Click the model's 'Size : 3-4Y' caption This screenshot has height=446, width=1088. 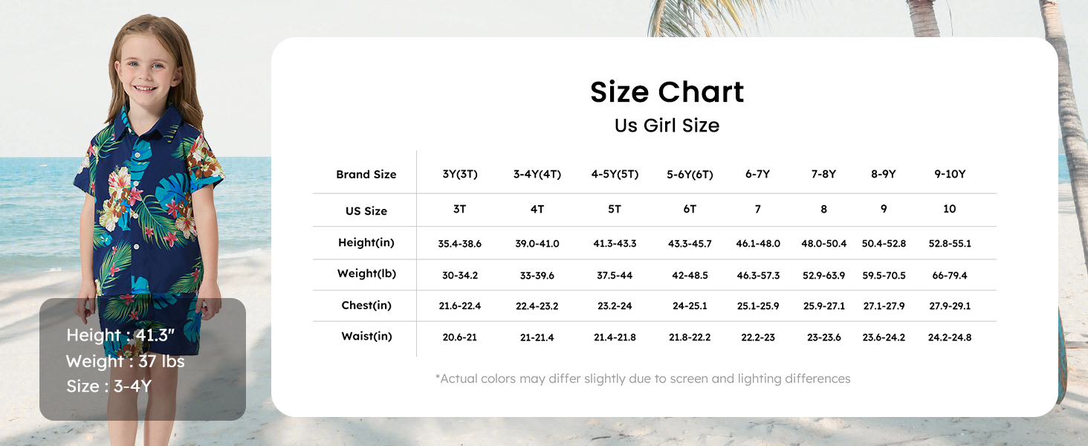tap(109, 387)
